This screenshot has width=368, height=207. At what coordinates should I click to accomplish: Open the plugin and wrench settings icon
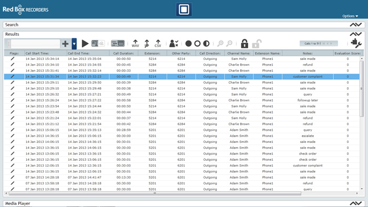(356, 44)
